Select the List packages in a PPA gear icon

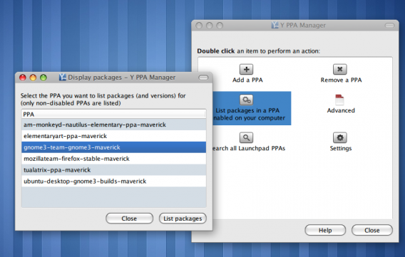(247, 100)
